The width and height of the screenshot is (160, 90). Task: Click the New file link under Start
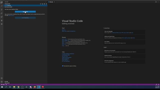pyautogui.click(x=63, y=30)
